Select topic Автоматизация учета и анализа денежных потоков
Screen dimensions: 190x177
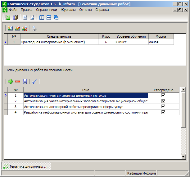pos(86,95)
